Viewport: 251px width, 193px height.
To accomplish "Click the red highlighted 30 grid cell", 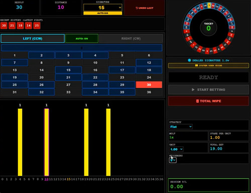I will point(149,85).
